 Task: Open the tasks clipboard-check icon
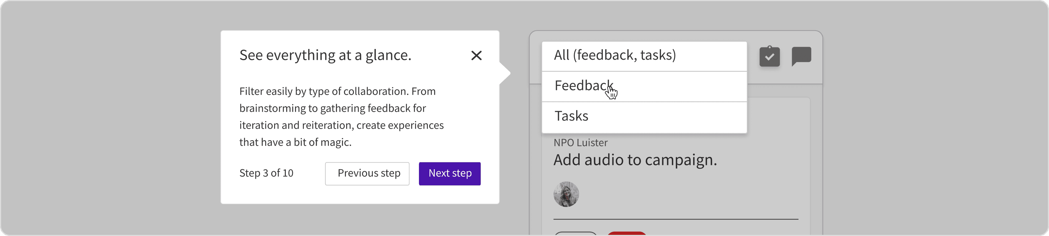pos(770,56)
